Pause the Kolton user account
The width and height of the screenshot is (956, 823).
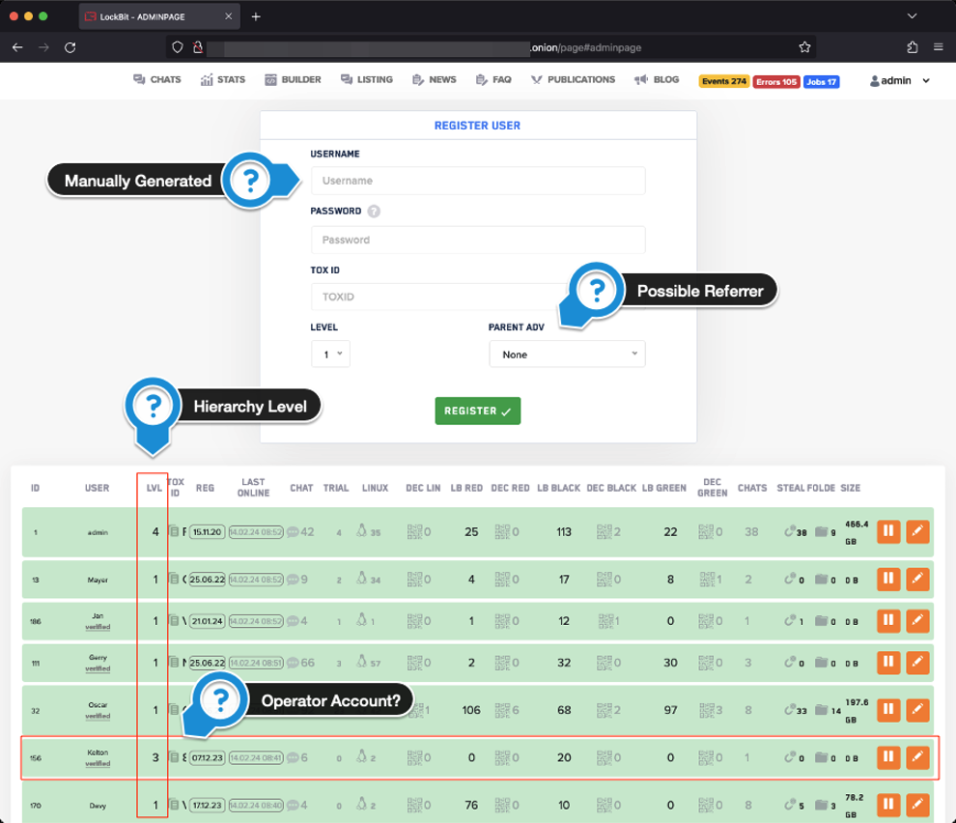point(888,756)
